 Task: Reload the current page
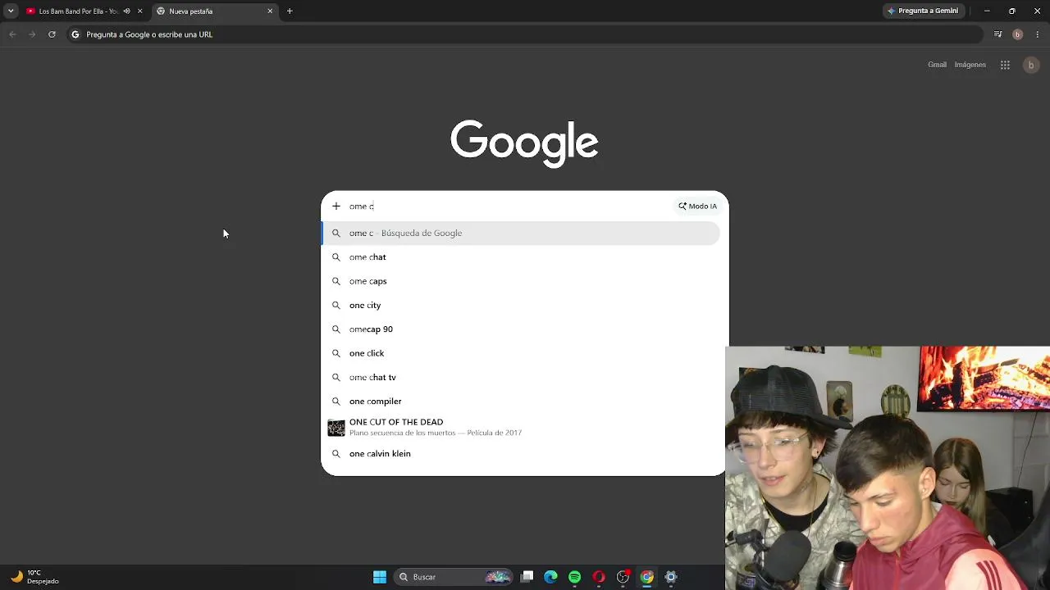(52, 34)
